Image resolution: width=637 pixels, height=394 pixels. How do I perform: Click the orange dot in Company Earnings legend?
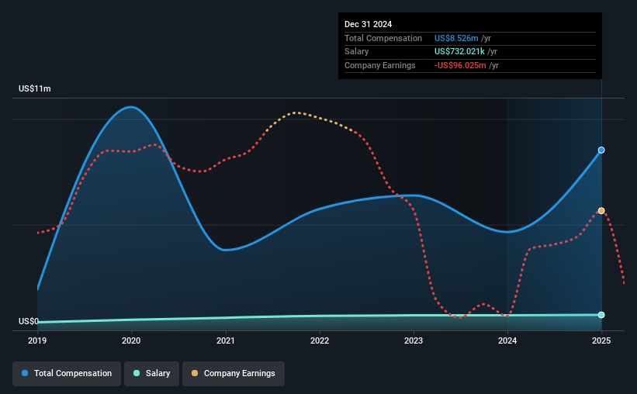coord(195,373)
